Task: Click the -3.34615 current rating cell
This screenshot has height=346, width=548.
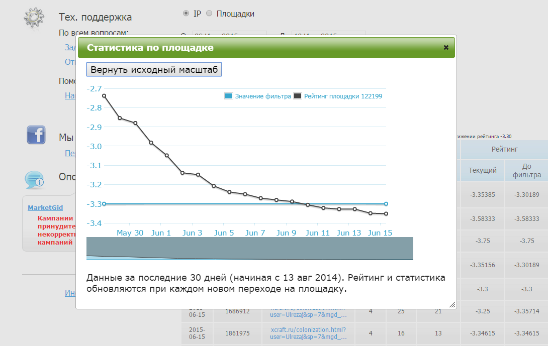Action: pos(482,333)
